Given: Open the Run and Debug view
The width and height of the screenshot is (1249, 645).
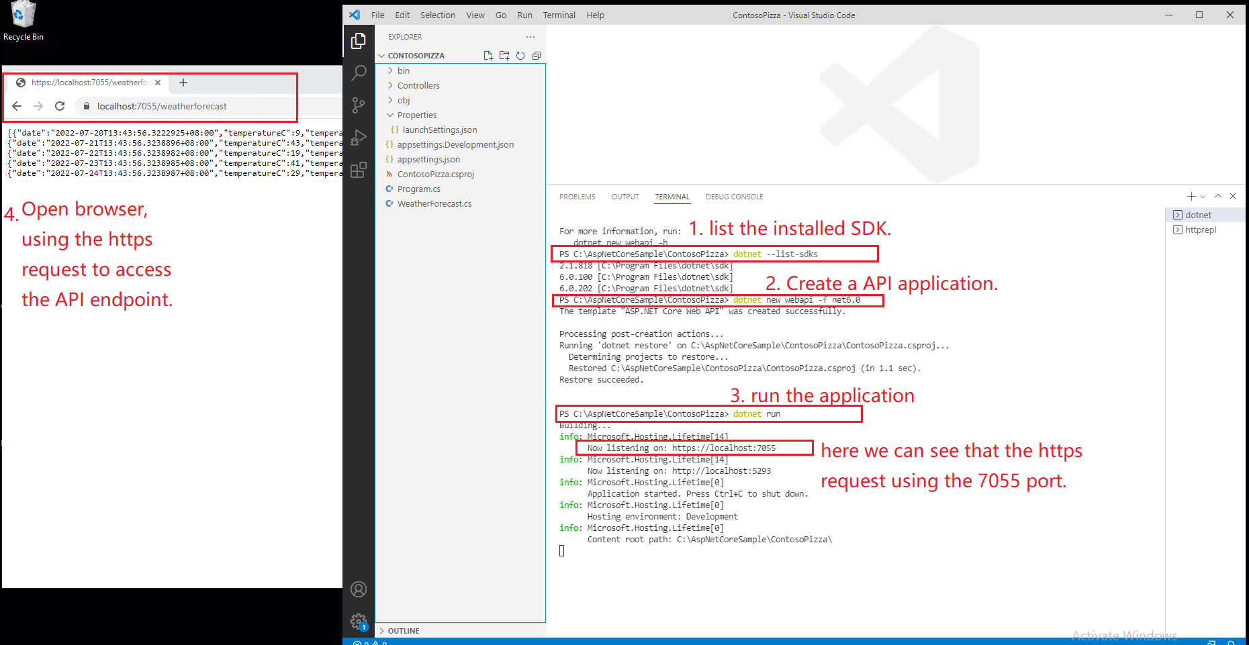Looking at the screenshot, I should click(359, 137).
